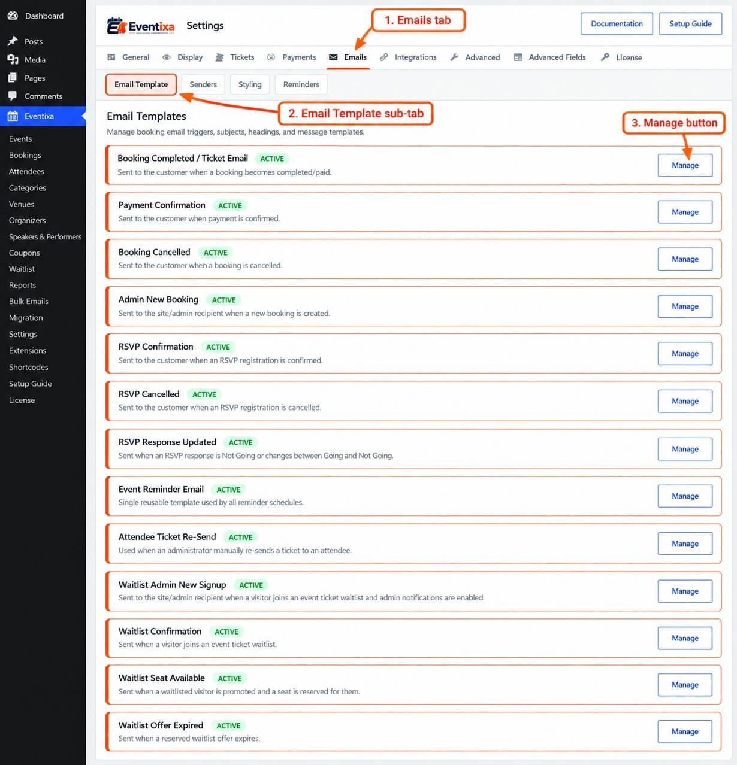Select the Email Template sub-tab
This screenshot has height=765, width=737.
tap(141, 84)
